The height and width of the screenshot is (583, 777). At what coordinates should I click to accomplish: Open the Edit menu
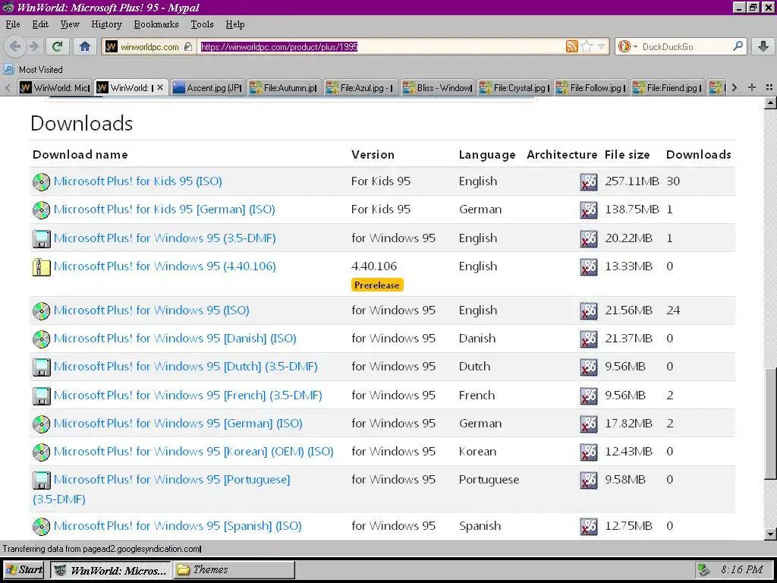click(40, 24)
